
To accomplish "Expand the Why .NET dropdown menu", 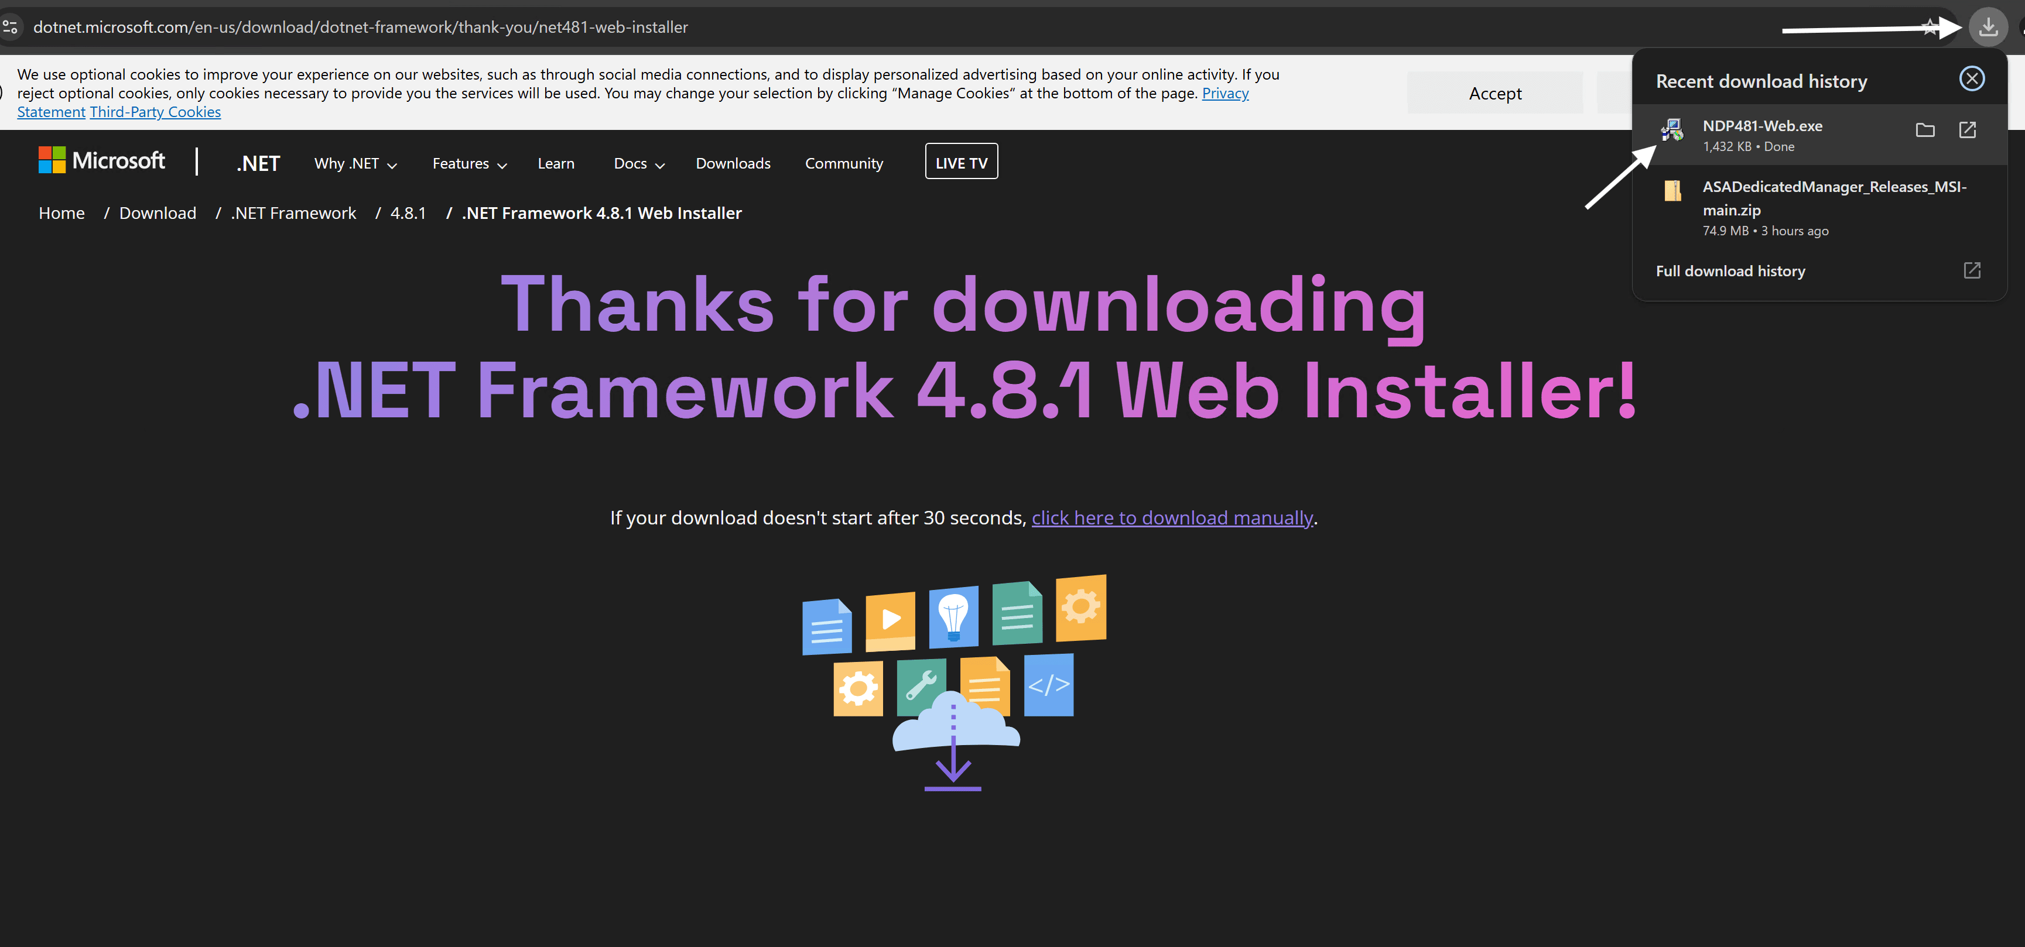I will [355, 163].
